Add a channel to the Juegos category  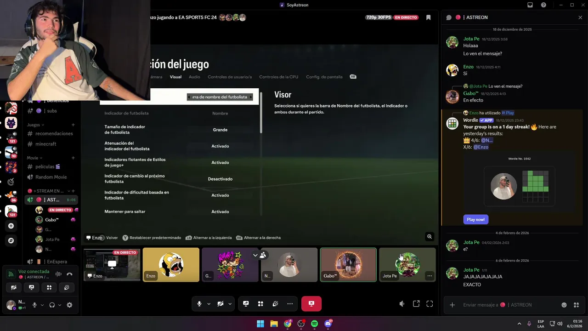(73, 125)
